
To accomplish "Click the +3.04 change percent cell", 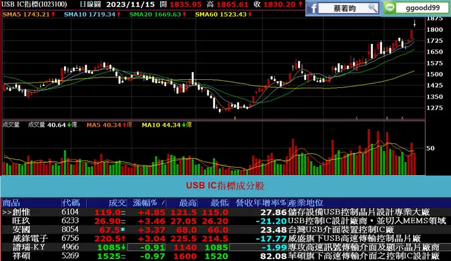I will click(x=152, y=239).
